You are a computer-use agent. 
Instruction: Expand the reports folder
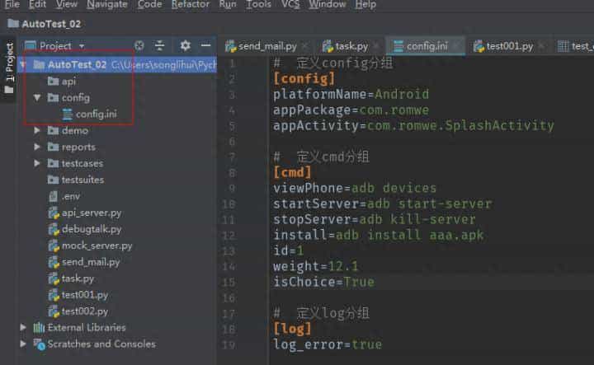pyautogui.click(x=38, y=147)
